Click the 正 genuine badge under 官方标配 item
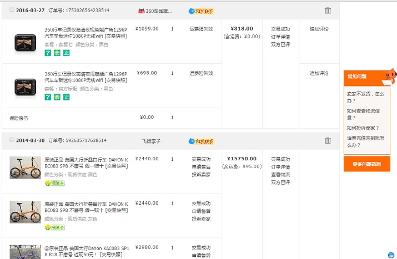This screenshot has height=259, width=397. [66, 97]
